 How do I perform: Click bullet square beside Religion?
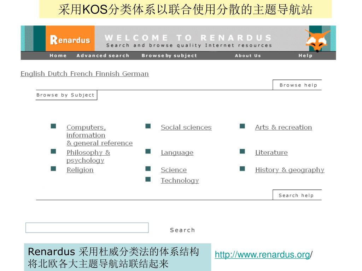53,168
